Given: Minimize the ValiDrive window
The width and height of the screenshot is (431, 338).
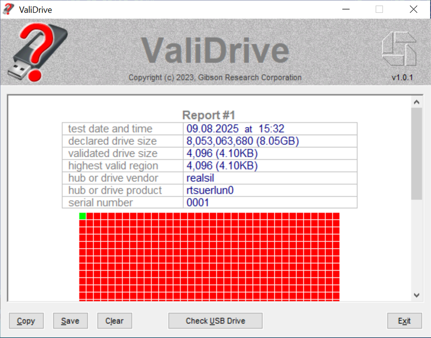Looking at the screenshot, I should point(346,9).
